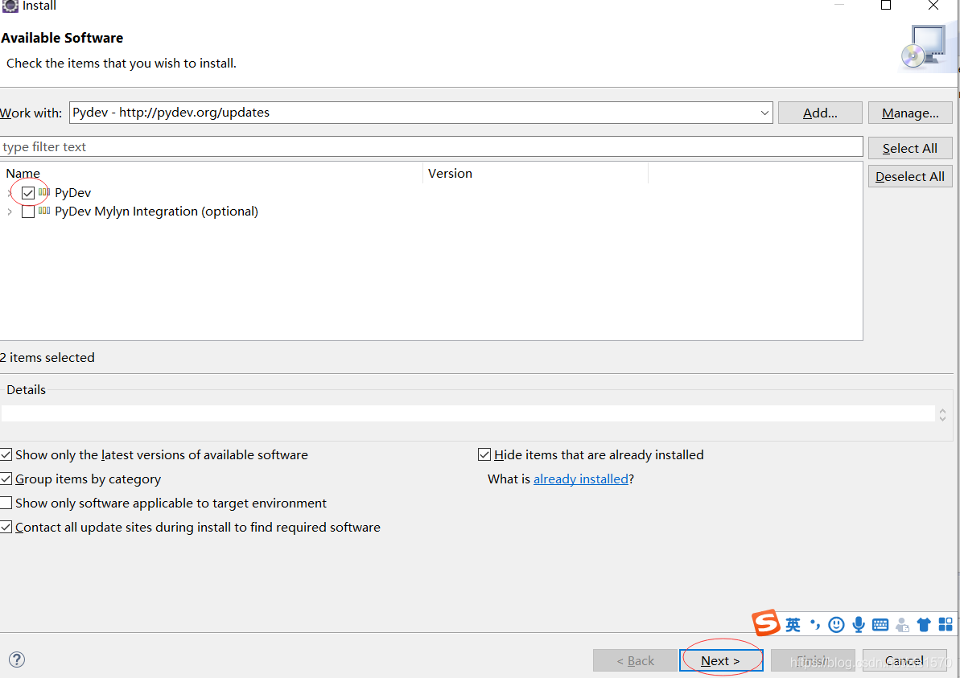Toggle Show only latest versions checkbox
The width and height of the screenshot is (960, 678).
tap(6, 454)
